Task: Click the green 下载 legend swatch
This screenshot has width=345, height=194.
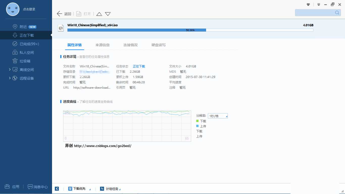Action: 198,121
